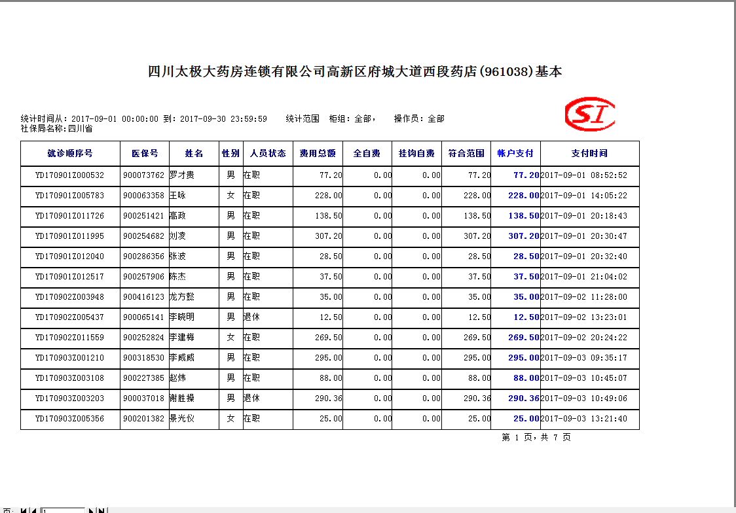Click the name 高政
The width and height of the screenshot is (736, 513).
coord(178,215)
